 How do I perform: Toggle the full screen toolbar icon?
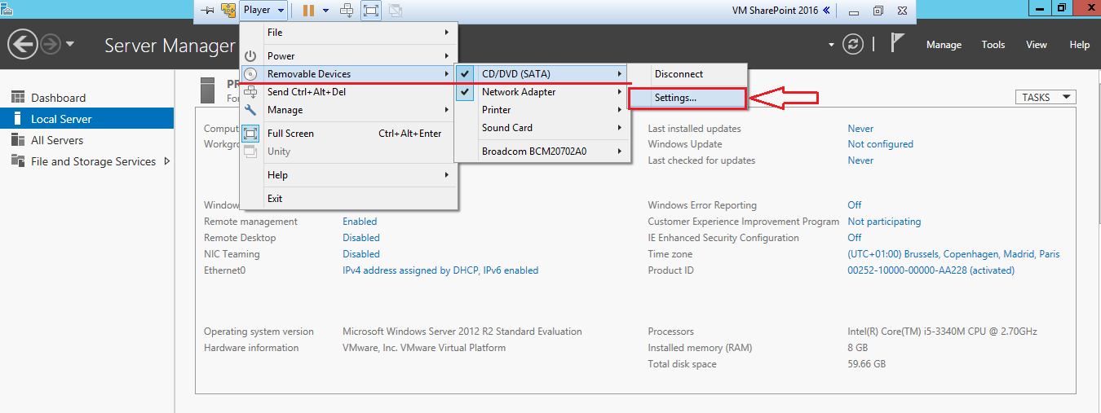click(x=371, y=11)
